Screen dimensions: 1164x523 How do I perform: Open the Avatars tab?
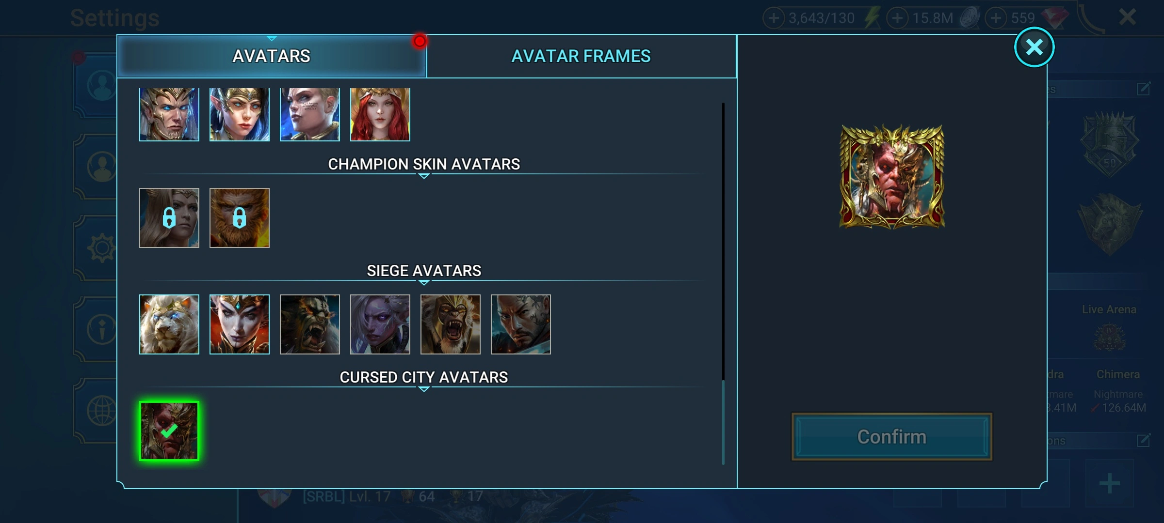(272, 56)
